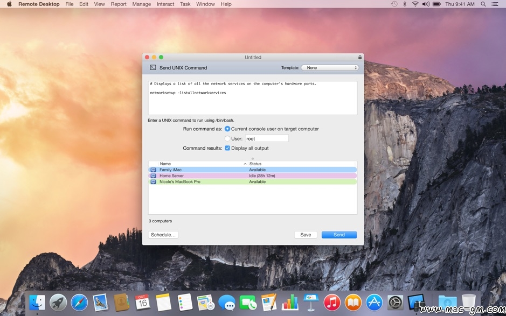The width and height of the screenshot is (506, 316).
Task: Open Calendar icon showing 16 in Dock
Action: pos(142,303)
